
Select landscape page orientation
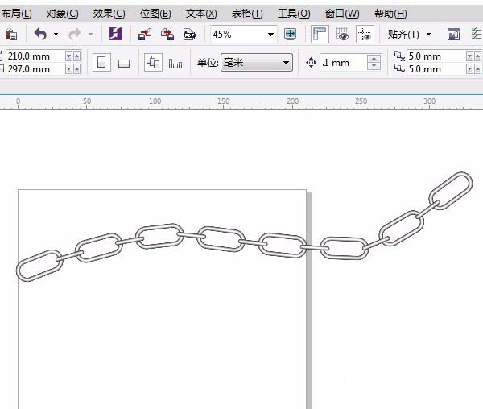[124, 64]
